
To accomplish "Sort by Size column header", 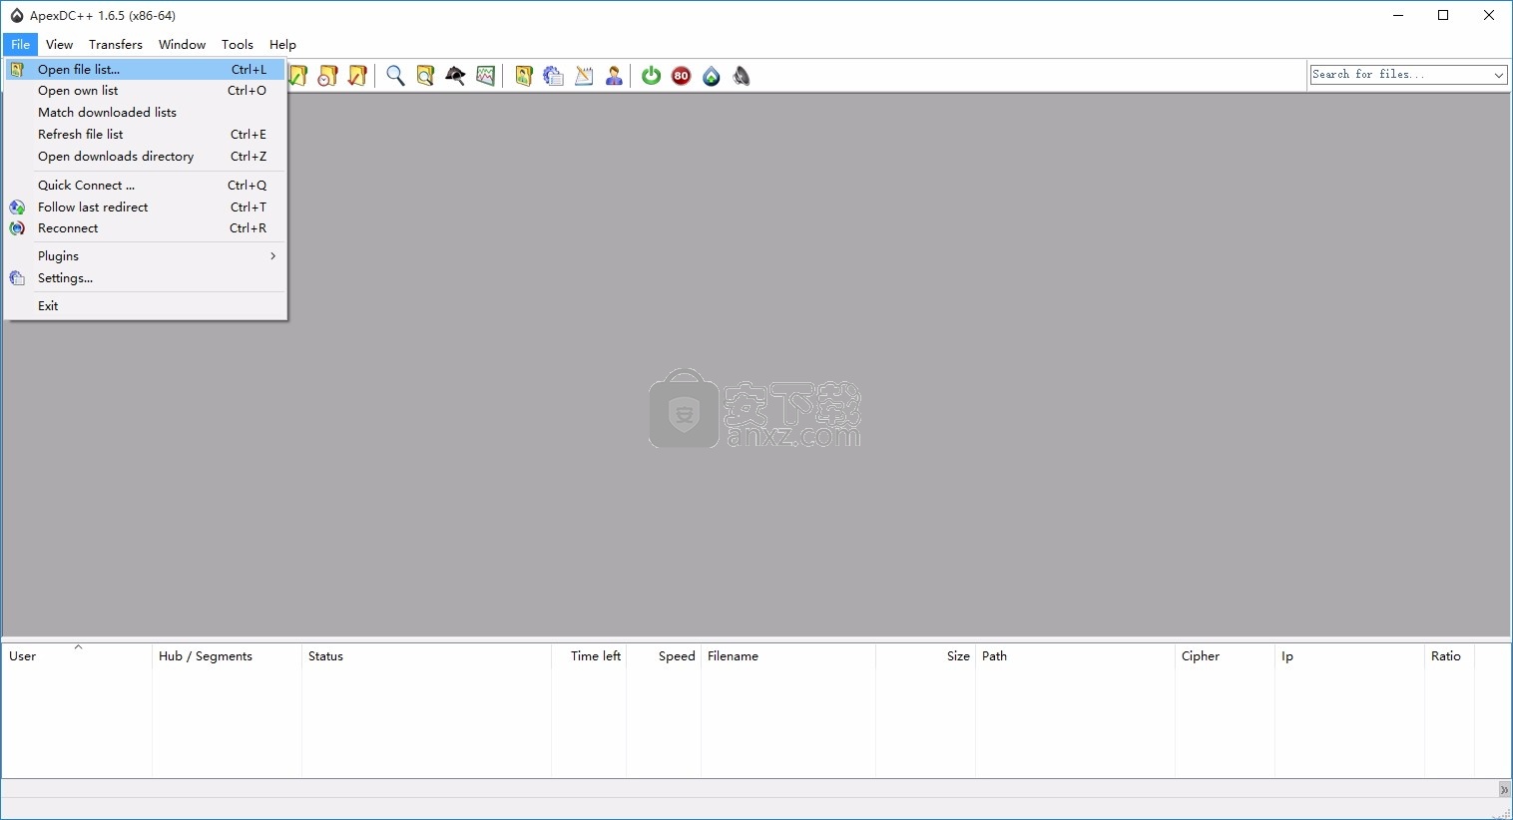I will pyautogui.click(x=925, y=656).
